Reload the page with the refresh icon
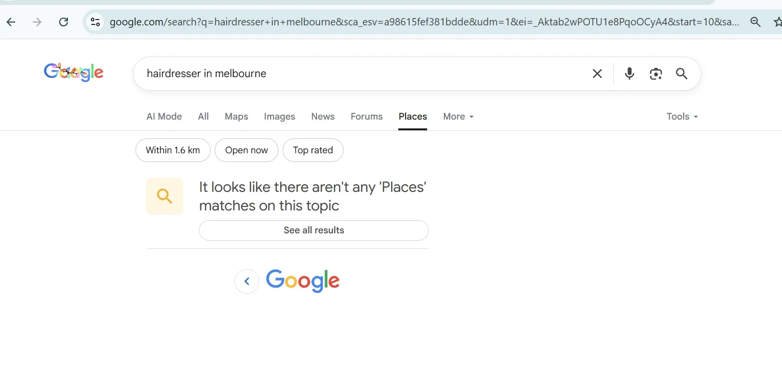The image size is (782, 371). [x=64, y=22]
